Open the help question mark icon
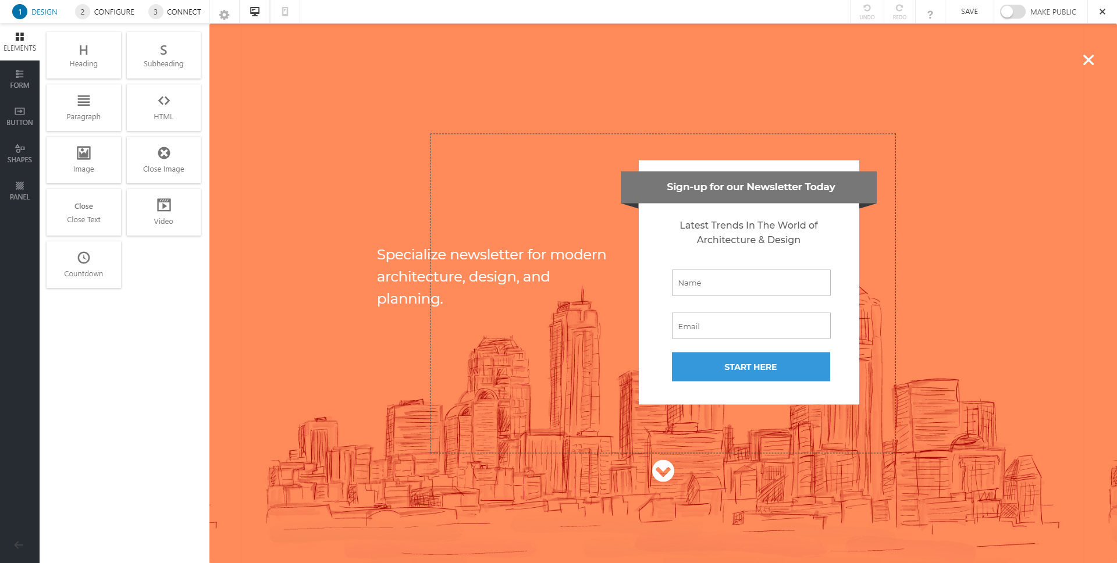Viewport: 1117px width, 563px height. pyautogui.click(x=930, y=13)
